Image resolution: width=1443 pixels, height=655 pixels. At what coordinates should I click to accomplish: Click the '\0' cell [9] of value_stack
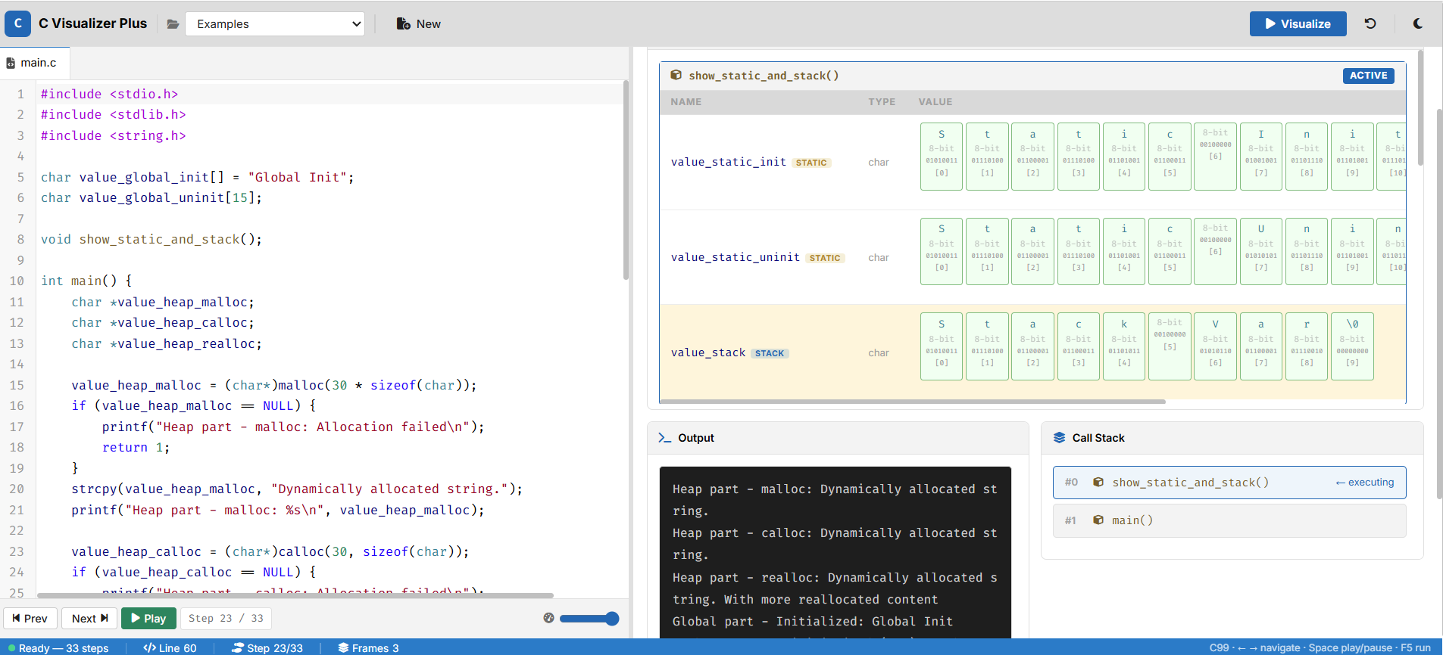(x=1352, y=346)
